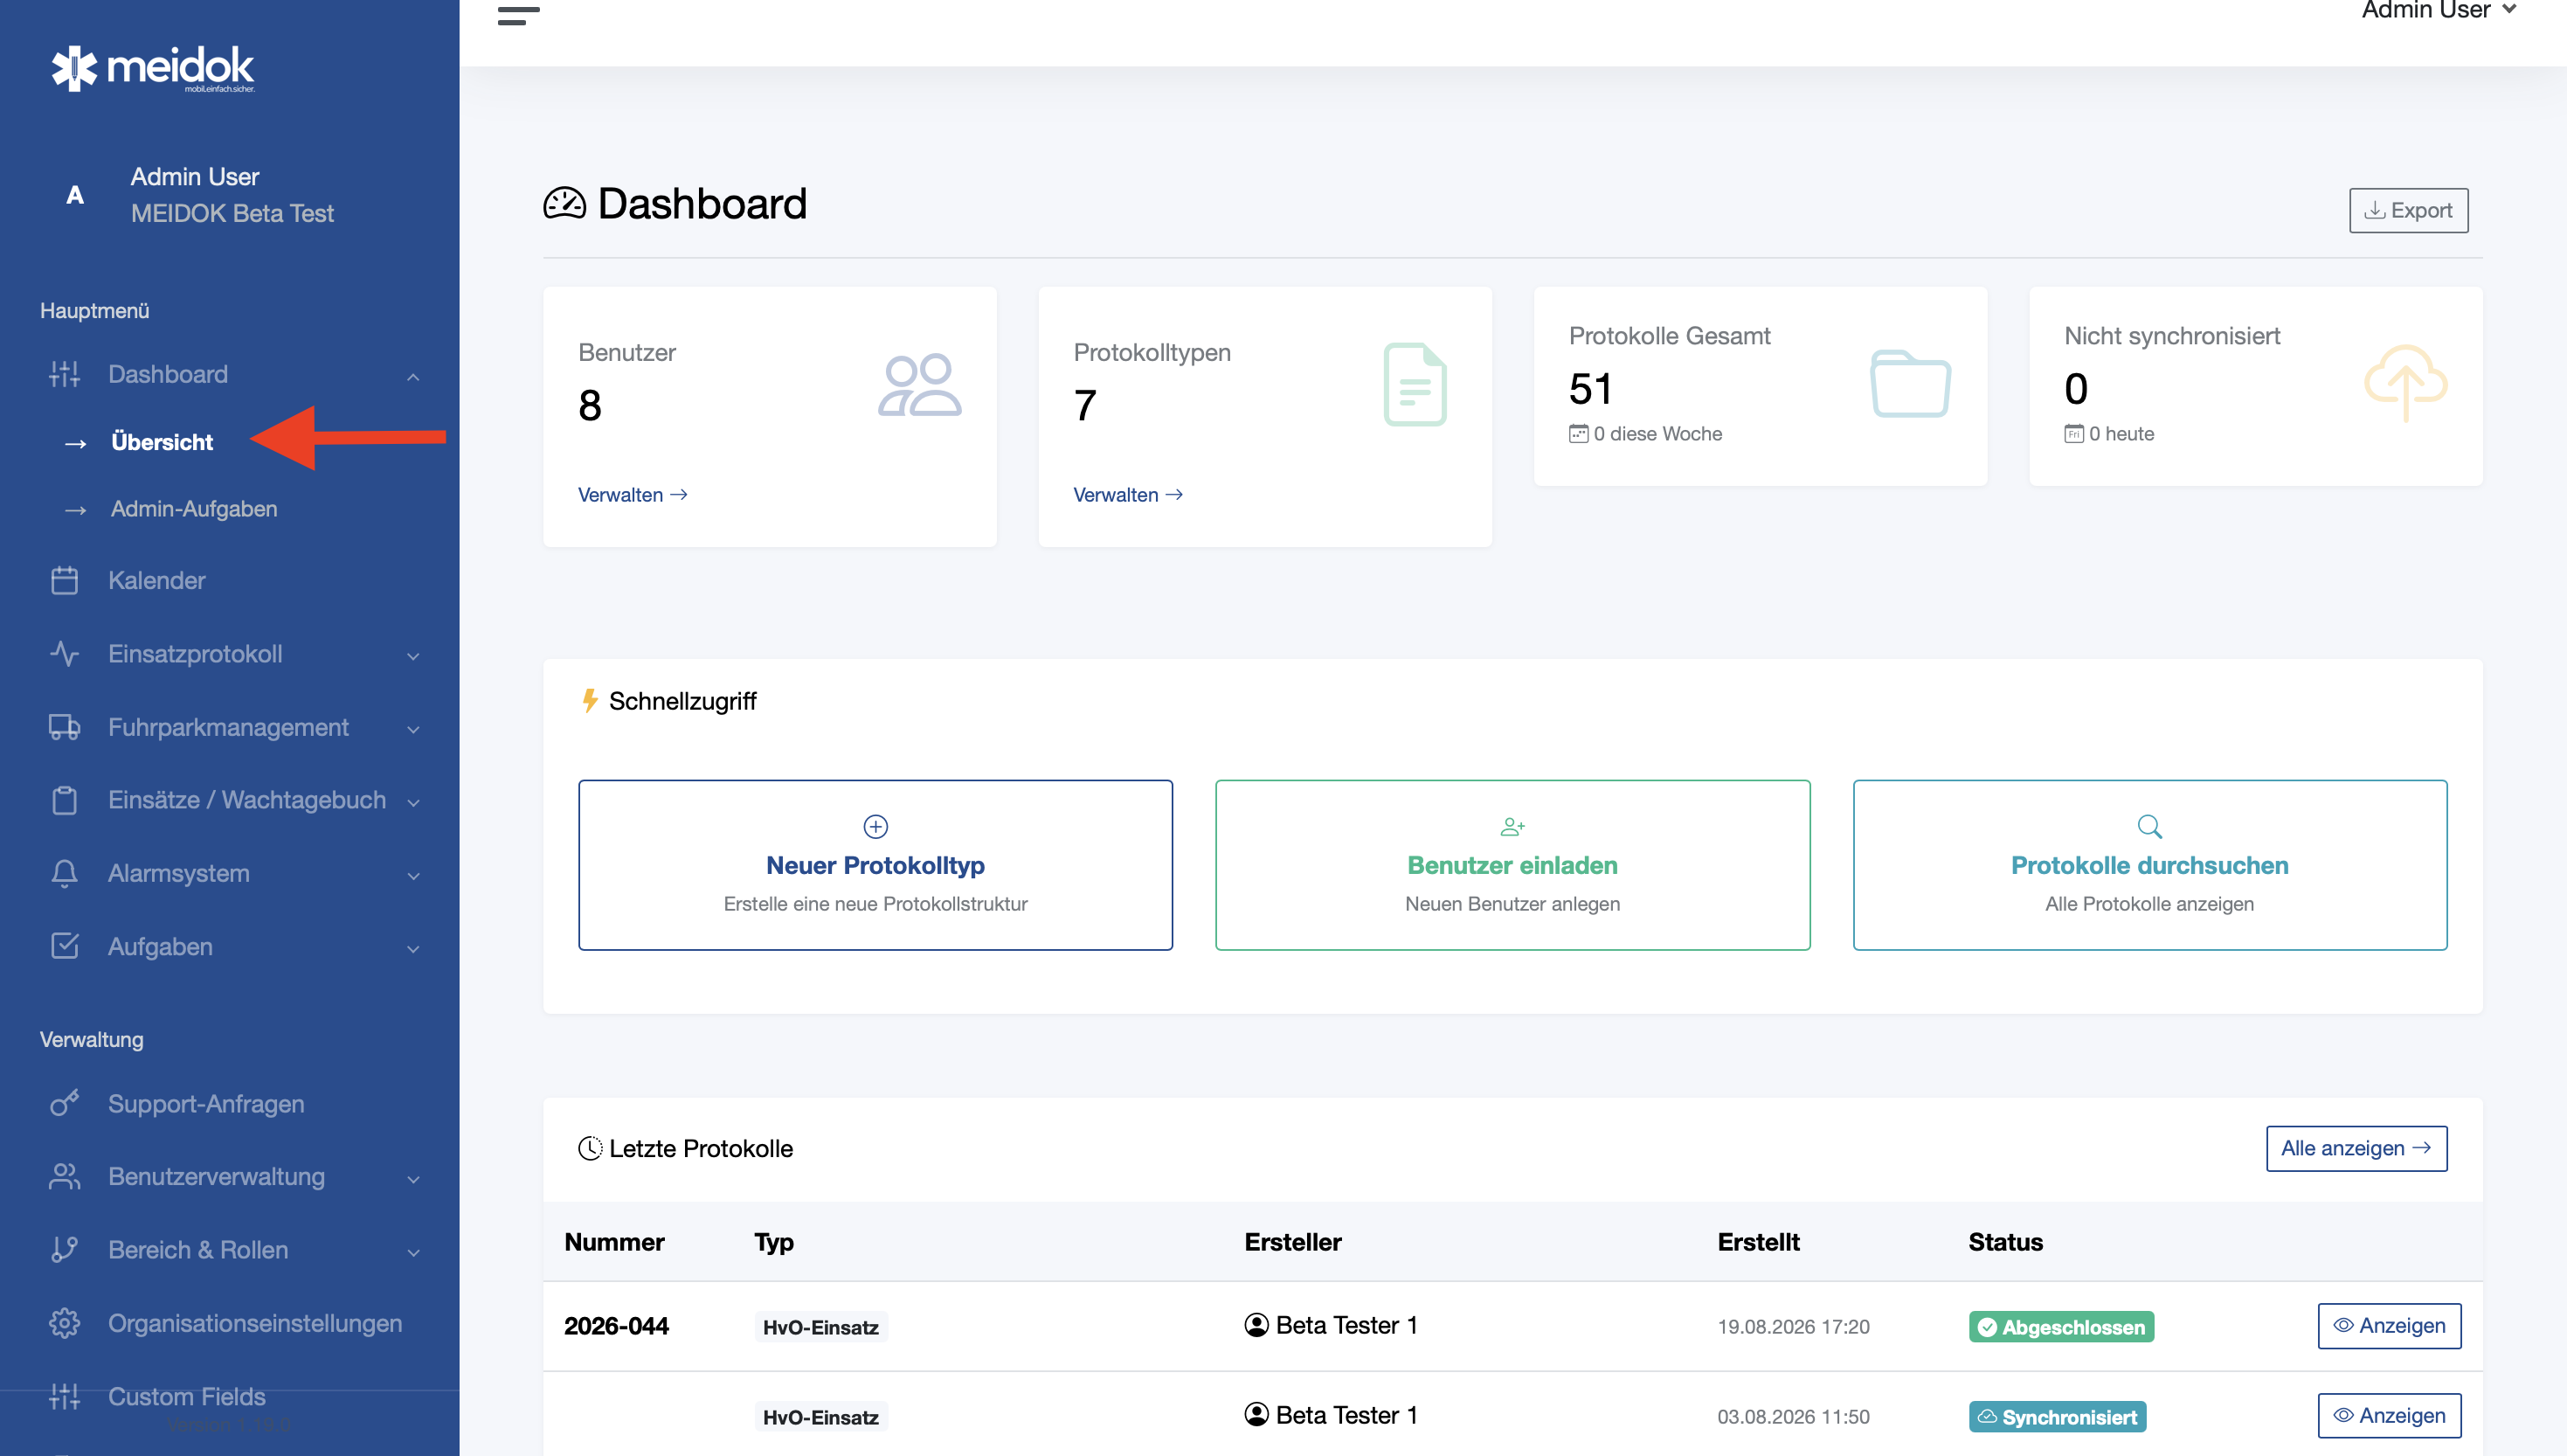Click the Export button
This screenshot has height=1456, width=2567.
2408,210
